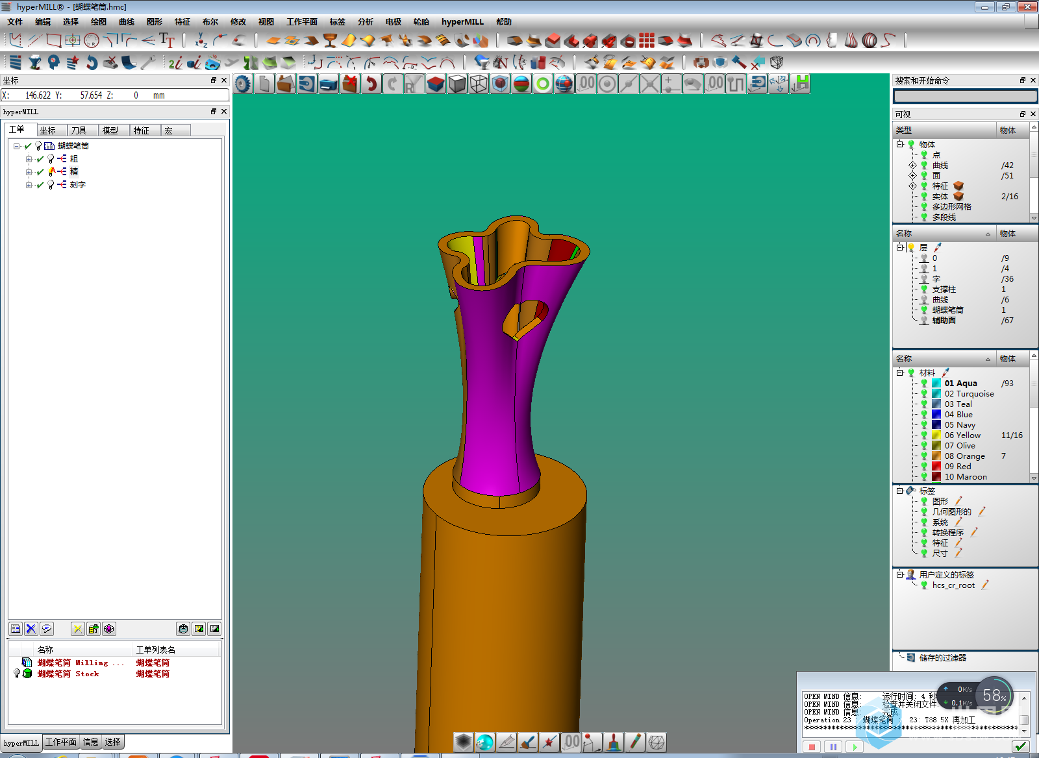Screen dimensions: 1039x758
Task: Click the globe with red dot icon
Action: point(564,84)
